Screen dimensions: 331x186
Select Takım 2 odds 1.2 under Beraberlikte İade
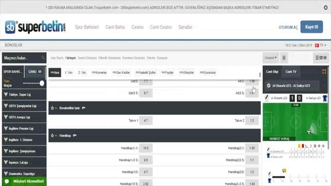[x=252, y=120]
